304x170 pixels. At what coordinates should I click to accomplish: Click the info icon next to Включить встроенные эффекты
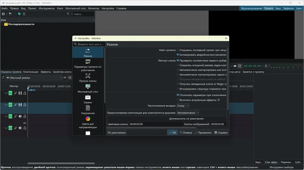click(x=219, y=100)
